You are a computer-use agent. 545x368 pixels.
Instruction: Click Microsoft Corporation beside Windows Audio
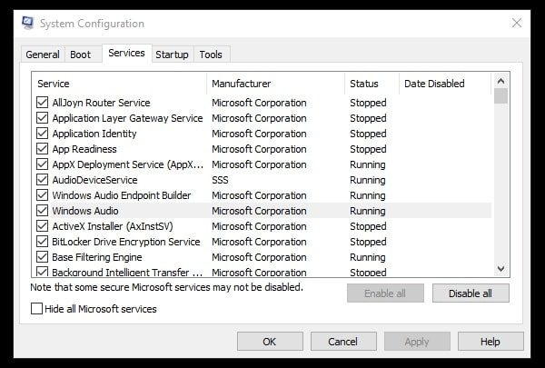(x=259, y=211)
